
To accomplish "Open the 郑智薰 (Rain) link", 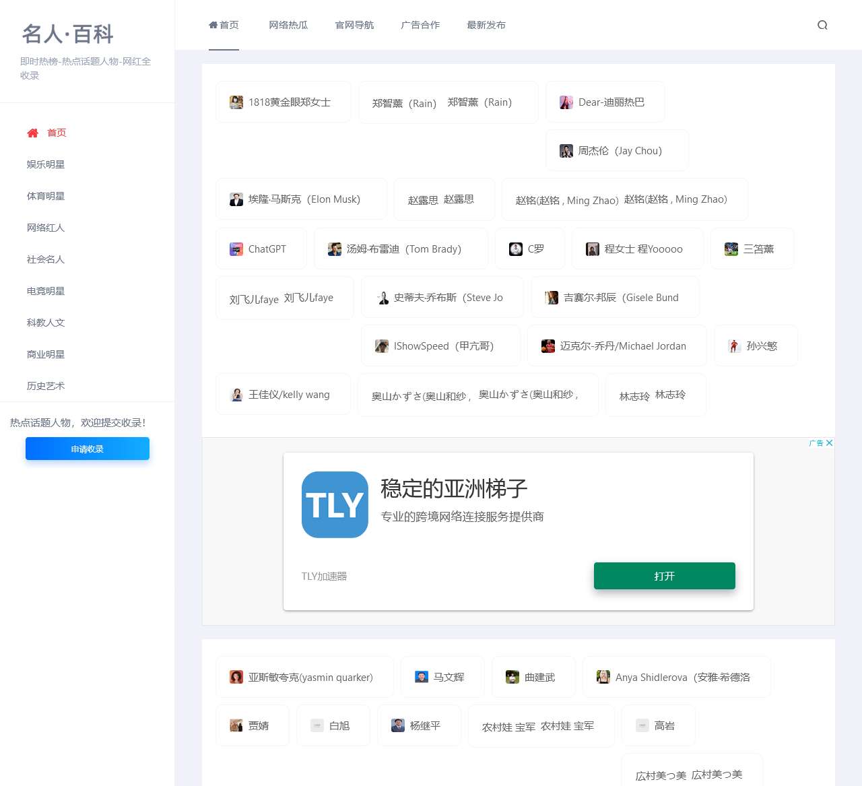I will (403, 103).
